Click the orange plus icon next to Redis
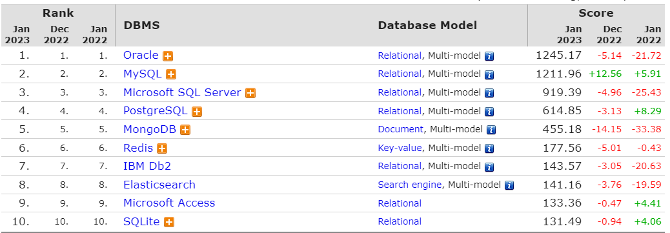The image size is (670, 233). (162, 148)
